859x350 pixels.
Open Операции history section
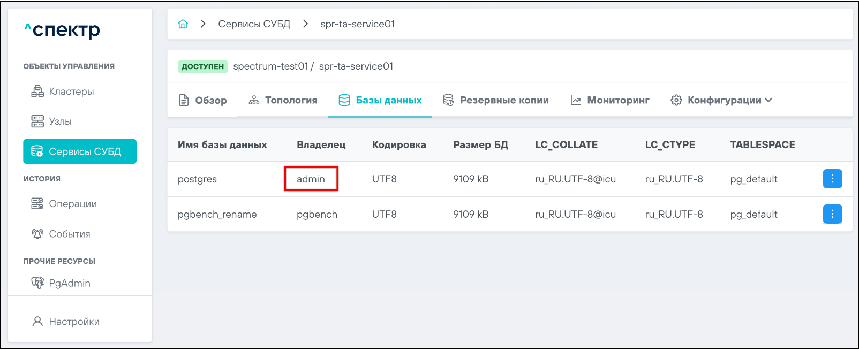tap(72, 204)
